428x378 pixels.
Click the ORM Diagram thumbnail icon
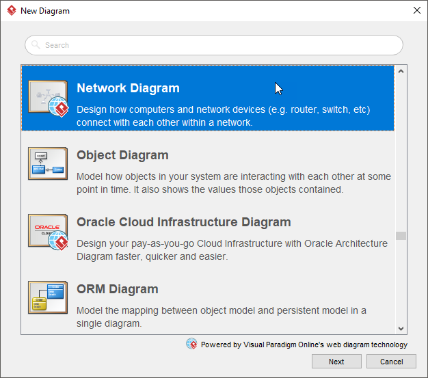click(48, 297)
